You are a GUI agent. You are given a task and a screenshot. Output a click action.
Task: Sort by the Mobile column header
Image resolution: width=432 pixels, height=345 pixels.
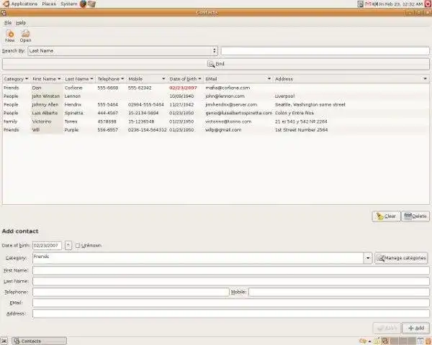coord(147,79)
